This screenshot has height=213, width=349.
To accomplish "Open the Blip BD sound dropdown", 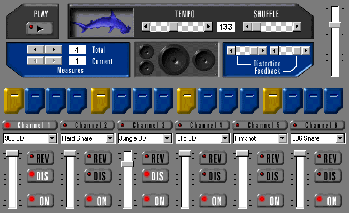I will (225, 138).
